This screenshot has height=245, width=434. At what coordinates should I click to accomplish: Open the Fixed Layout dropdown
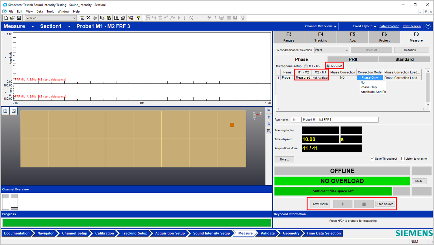click(365, 26)
